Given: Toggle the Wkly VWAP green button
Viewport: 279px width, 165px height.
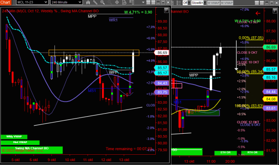Looking at the screenshot, I should coord(14,137).
